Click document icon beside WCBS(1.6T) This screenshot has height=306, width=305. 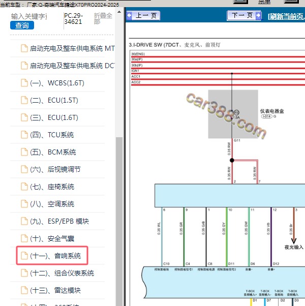coord(24,83)
